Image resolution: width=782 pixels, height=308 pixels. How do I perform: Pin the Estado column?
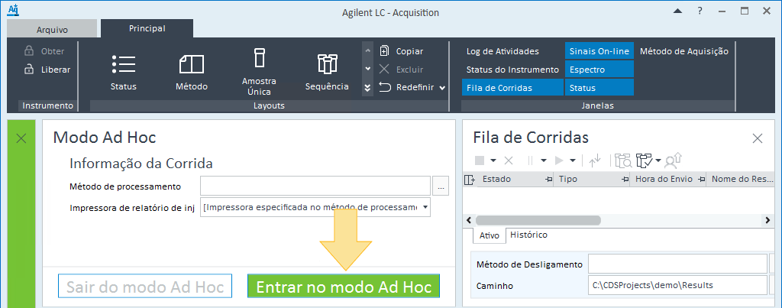pyautogui.click(x=548, y=179)
